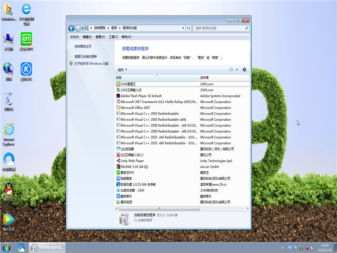Click the iQIYI desktop icon
337x253 pixels.
click(26, 42)
